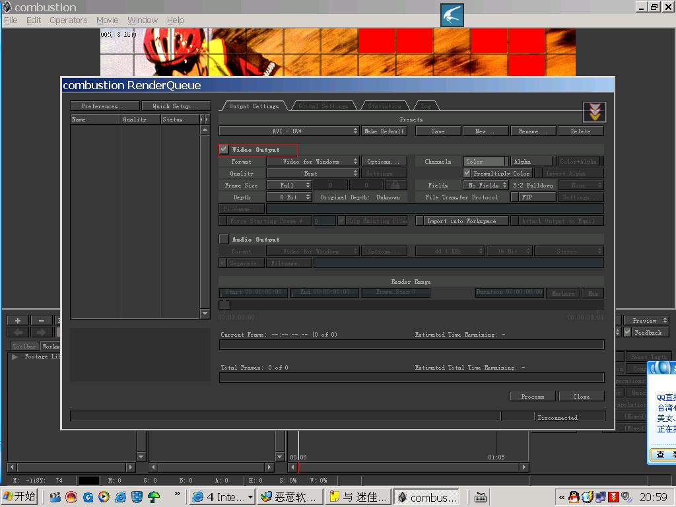
Task: Click the red timeline playhead marker
Action: click(x=298, y=467)
